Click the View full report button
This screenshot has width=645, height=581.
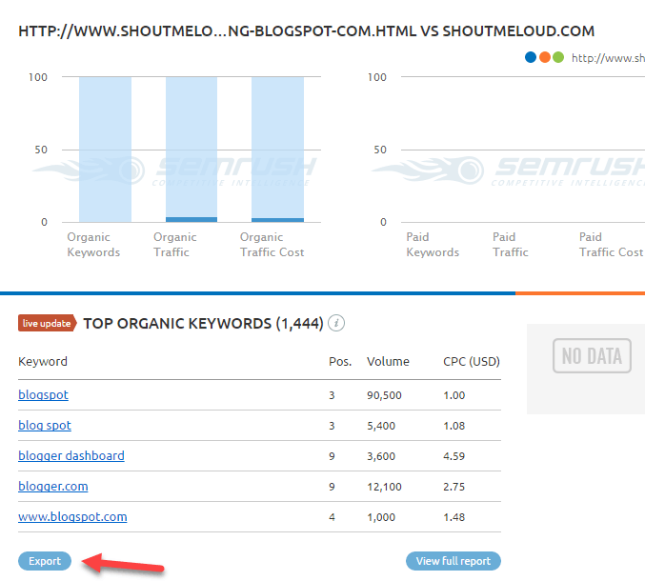pyautogui.click(x=453, y=561)
